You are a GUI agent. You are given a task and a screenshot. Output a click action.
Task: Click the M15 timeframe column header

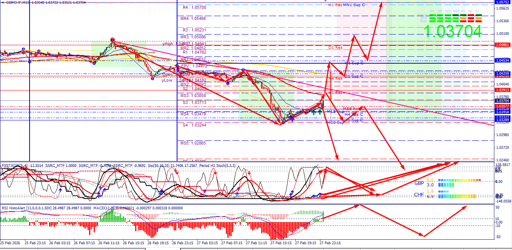448,11
